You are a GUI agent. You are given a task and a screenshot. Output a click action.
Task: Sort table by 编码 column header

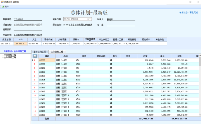tap(47, 56)
